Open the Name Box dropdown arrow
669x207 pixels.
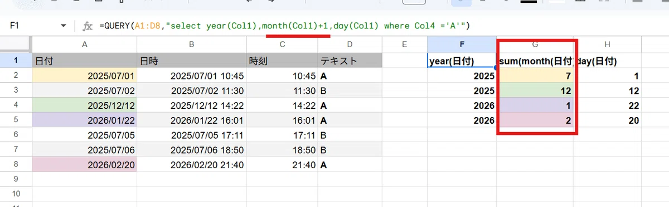(x=64, y=26)
